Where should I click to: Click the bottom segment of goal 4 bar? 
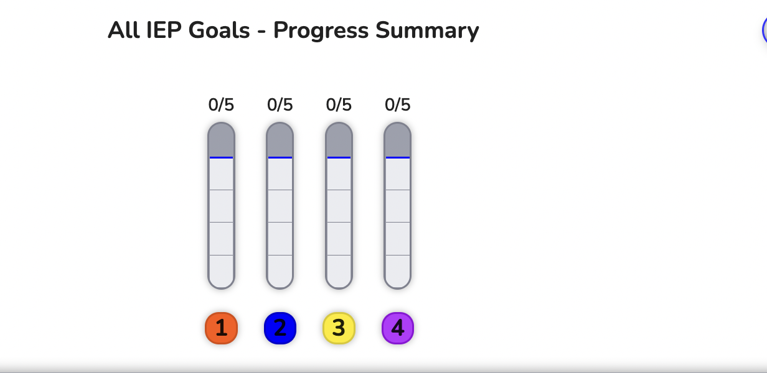(398, 272)
